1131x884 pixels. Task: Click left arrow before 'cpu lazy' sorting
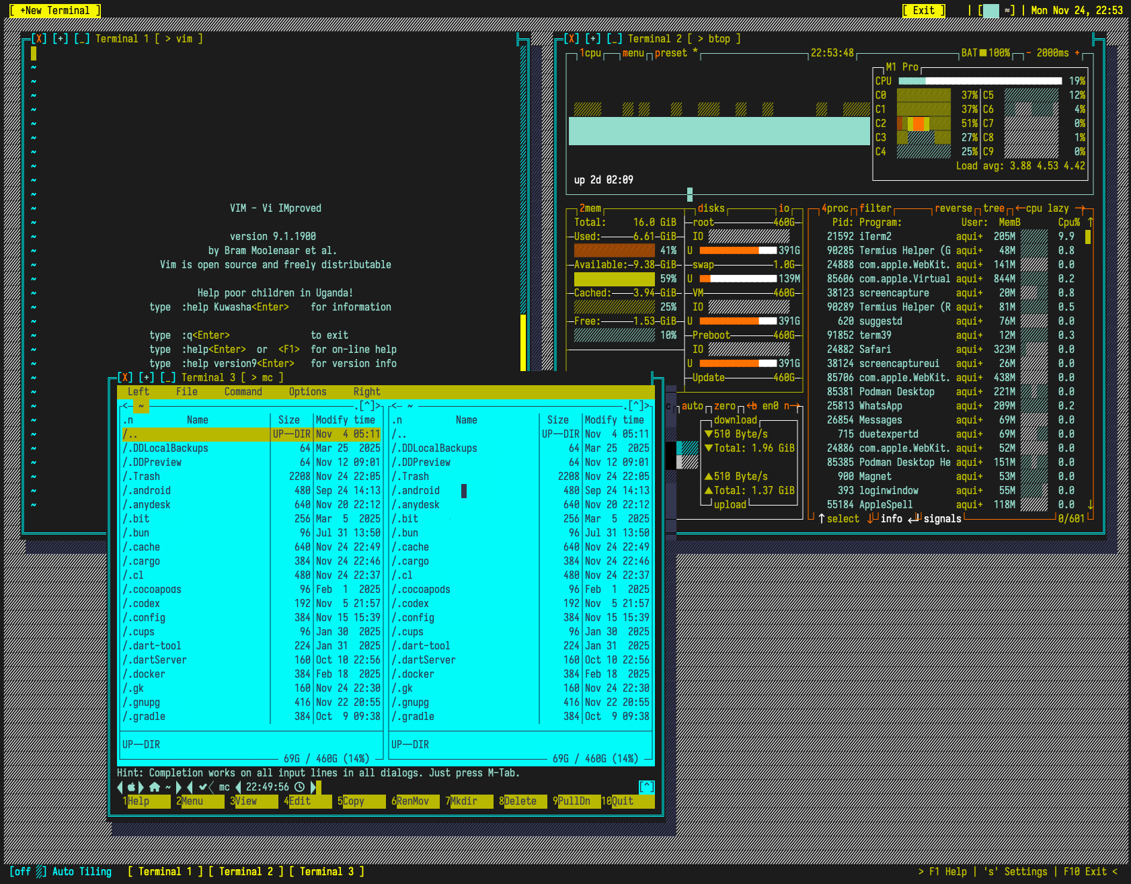[1020, 208]
